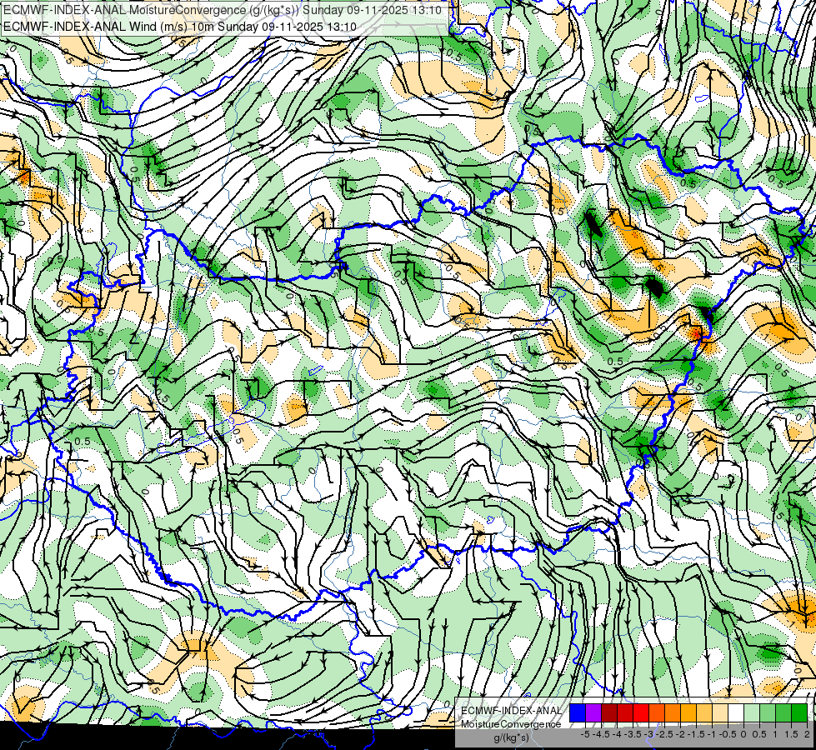The image size is (816, 750).
Task: Click the bright red swatch between -3.5 and -3
Action: click(x=641, y=713)
